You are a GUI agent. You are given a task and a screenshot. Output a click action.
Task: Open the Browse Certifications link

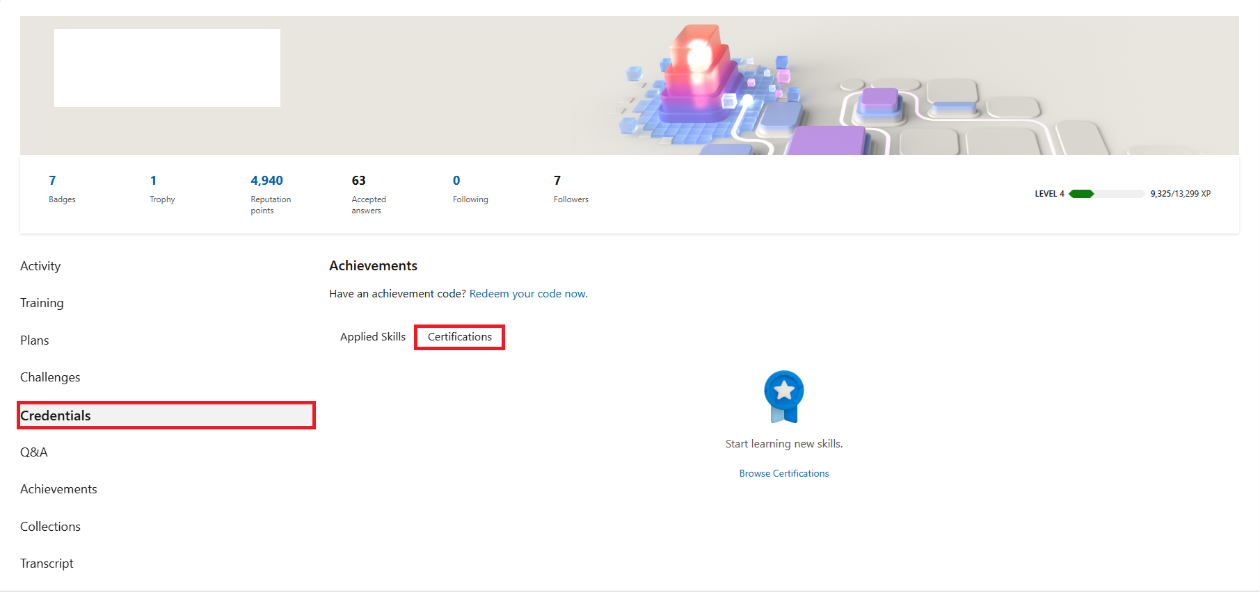784,473
